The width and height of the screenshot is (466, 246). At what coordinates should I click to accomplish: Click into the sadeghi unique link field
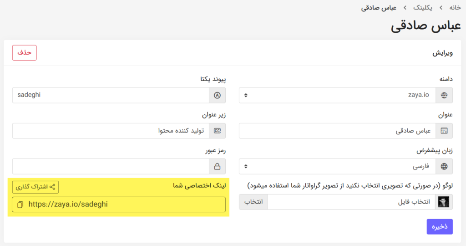point(111,95)
